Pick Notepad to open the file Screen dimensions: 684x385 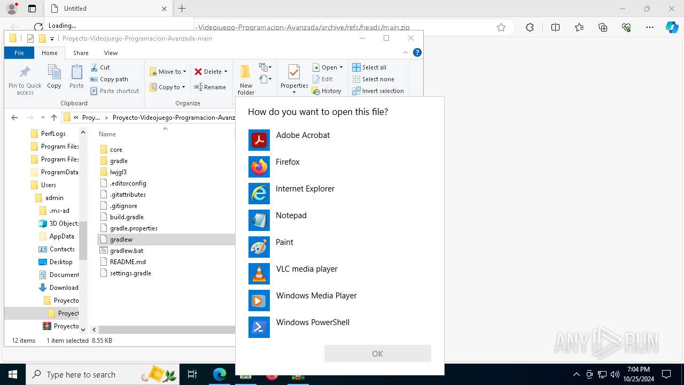click(339, 220)
